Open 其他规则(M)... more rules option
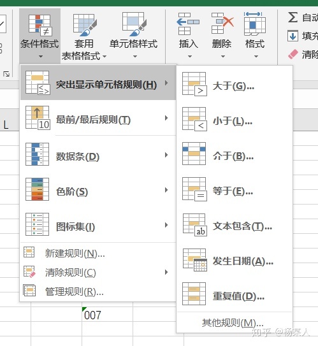Image resolution: width=318 pixels, height=346 pixels. [235, 322]
